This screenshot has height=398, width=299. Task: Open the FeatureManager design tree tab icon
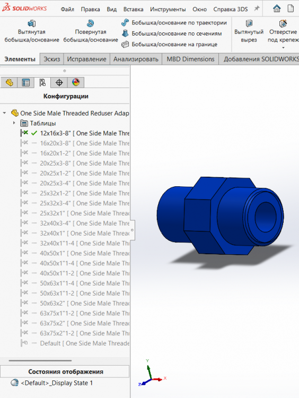click(x=10, y=82)
